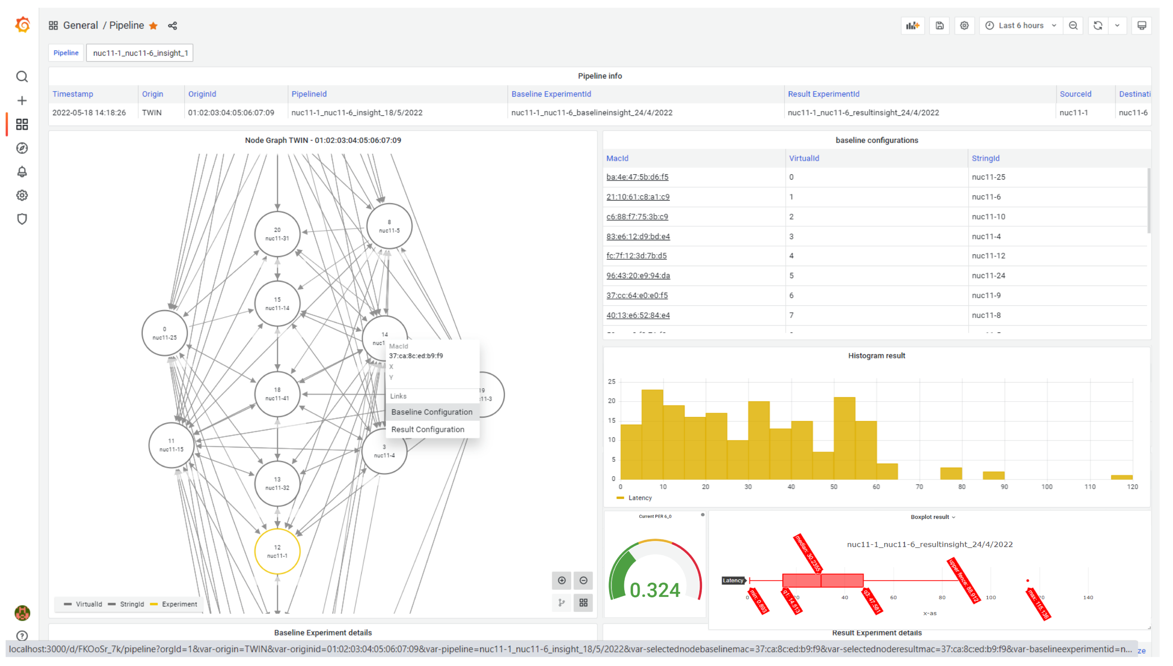Image resolution: width=1173 pixels, height=666 pixels.
Task: Save the dashboard using the save icon
Action: 939,26
